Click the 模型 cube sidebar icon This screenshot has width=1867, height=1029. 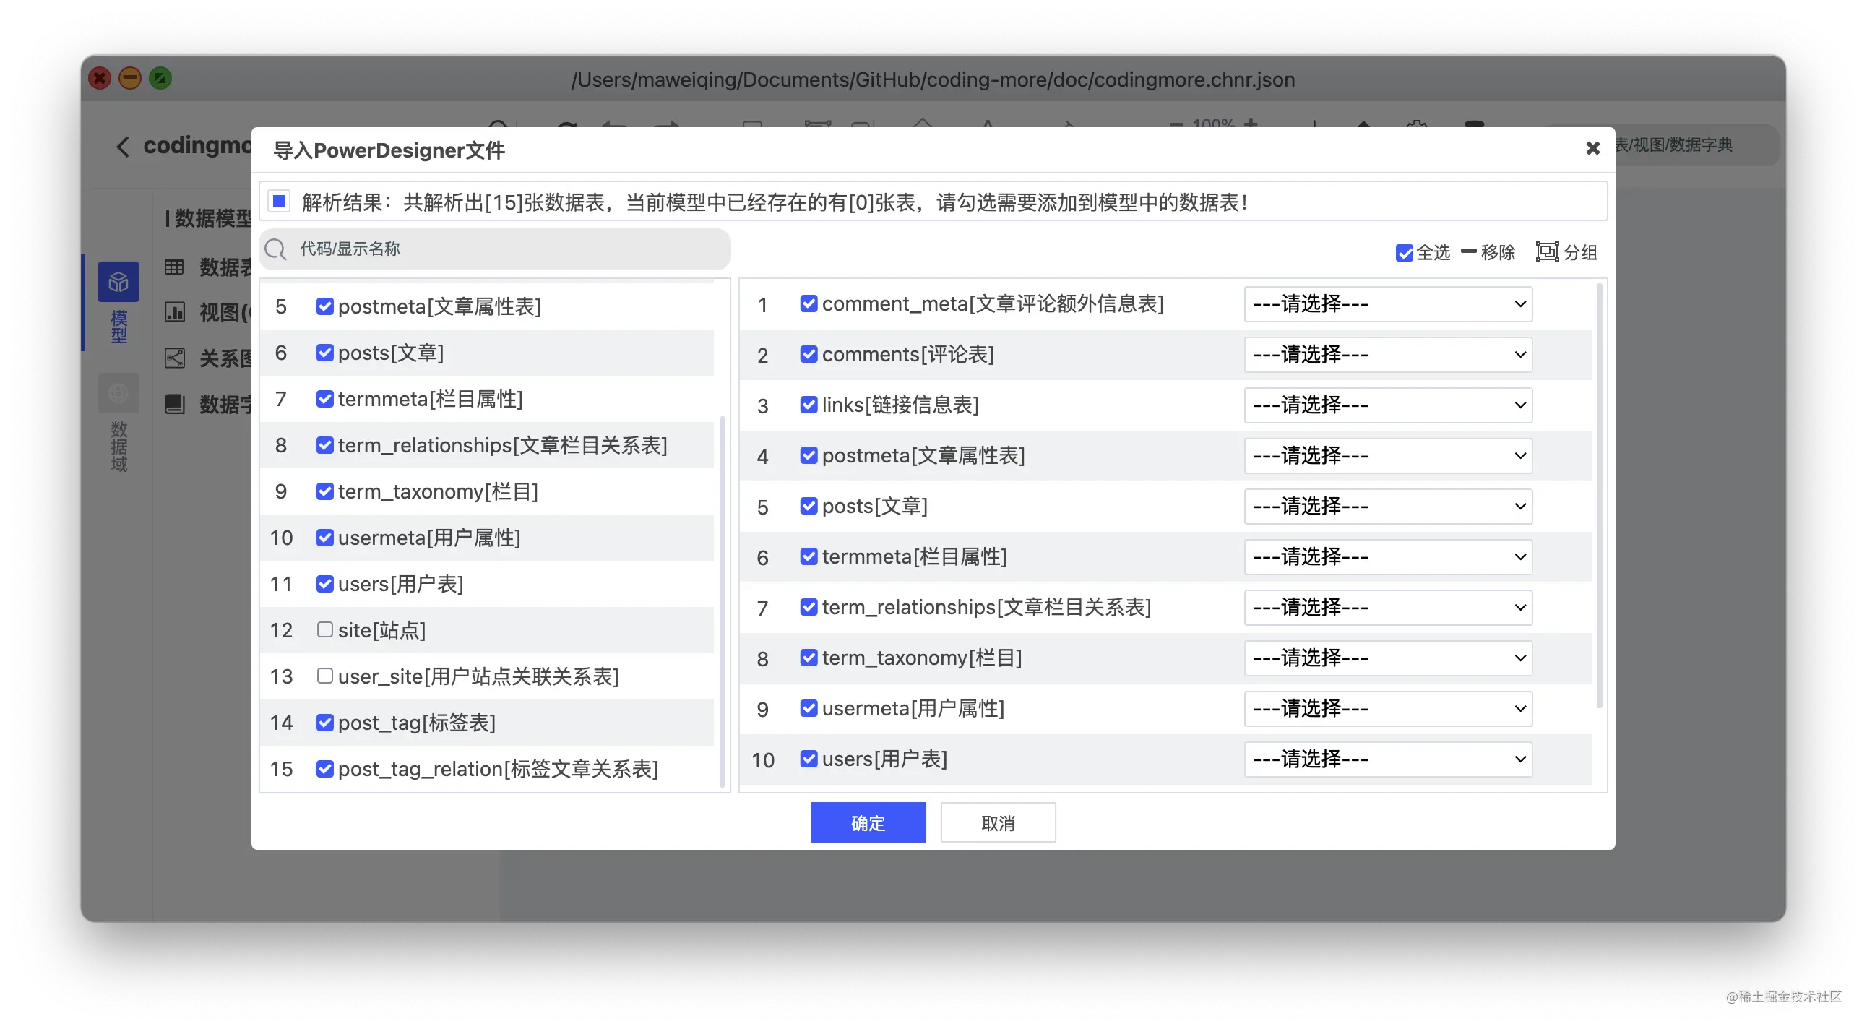point(118,282)
